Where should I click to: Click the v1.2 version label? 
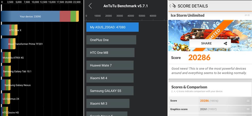[x=247, y=15]
